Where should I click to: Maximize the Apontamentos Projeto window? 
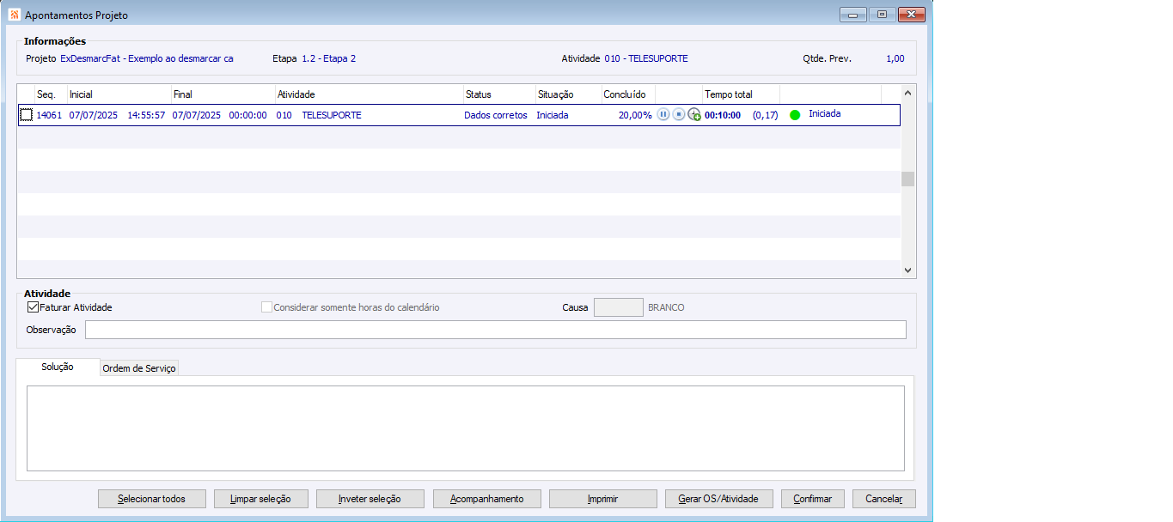[882, 15]
